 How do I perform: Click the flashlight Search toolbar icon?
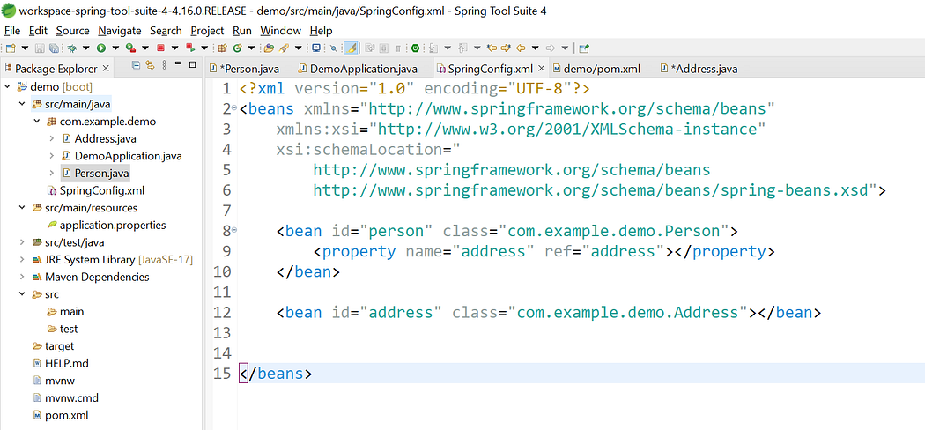284,48
